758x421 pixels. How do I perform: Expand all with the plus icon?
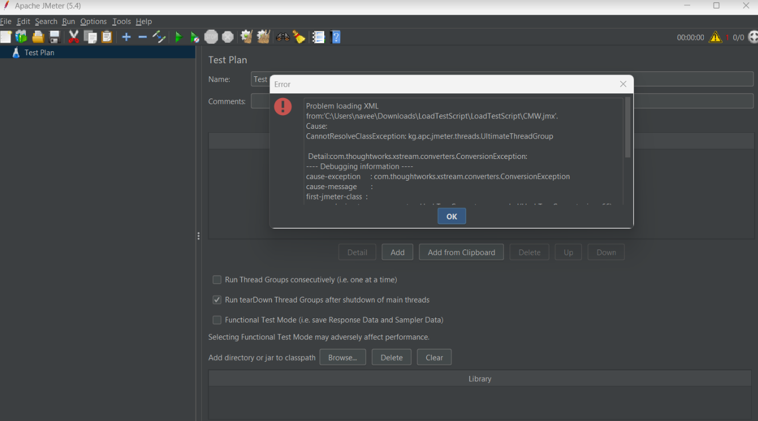point(127,37)
